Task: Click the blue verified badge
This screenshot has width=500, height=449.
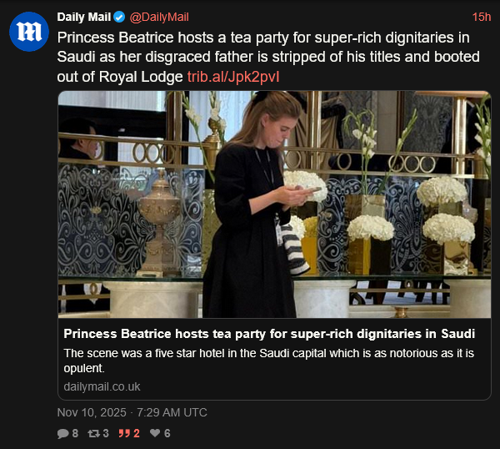Action: [x=119, y=17]
